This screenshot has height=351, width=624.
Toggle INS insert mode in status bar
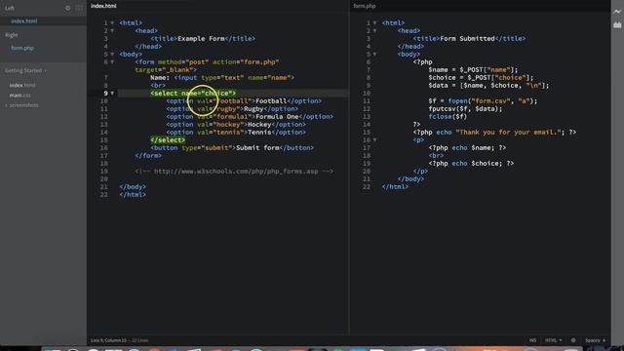[x=532, y=340]
